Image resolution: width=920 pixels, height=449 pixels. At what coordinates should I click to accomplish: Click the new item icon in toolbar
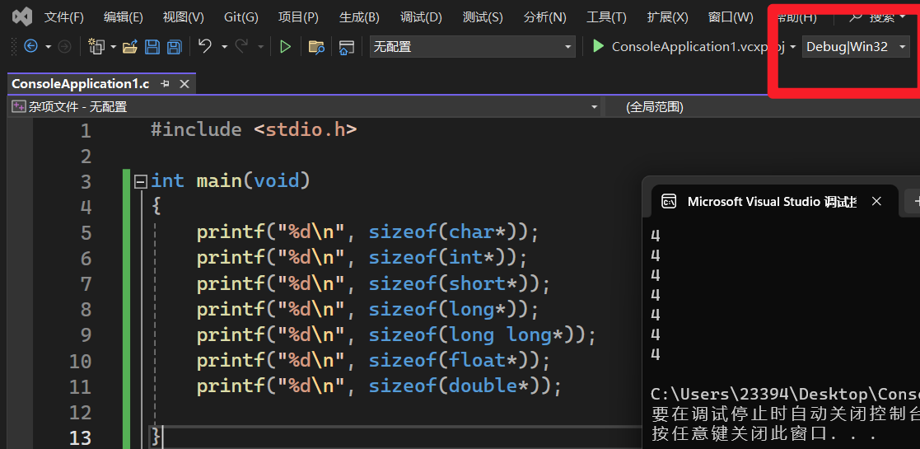96,47
